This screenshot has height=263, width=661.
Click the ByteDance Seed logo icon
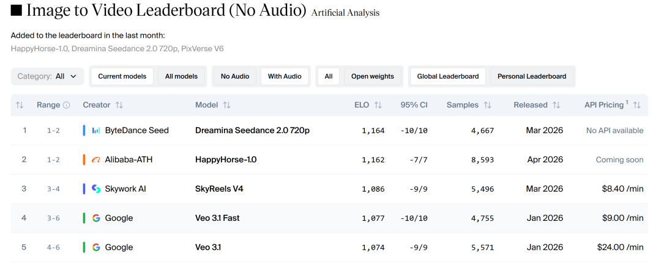tap(96, 131)
